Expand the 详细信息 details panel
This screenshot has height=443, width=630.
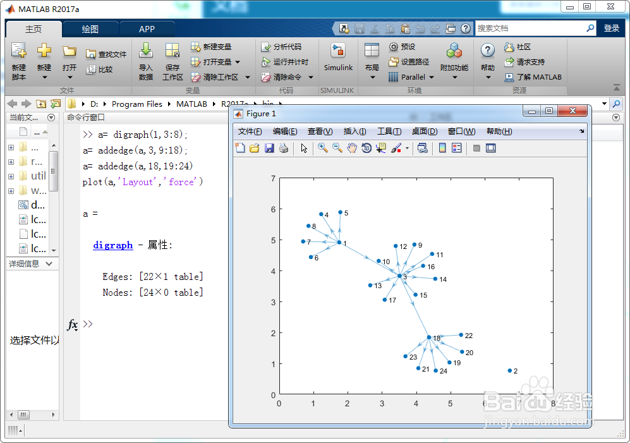[x=49, y=264]
